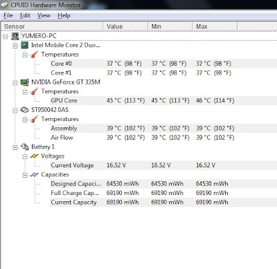
Task: Click the thermometer icon under NVIDIA GPU
Action: [34, 91]
